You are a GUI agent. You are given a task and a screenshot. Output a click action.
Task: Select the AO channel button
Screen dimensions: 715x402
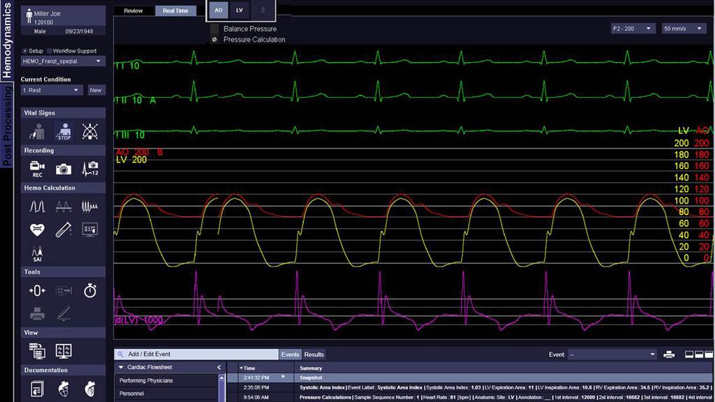(x=218, y=10)
